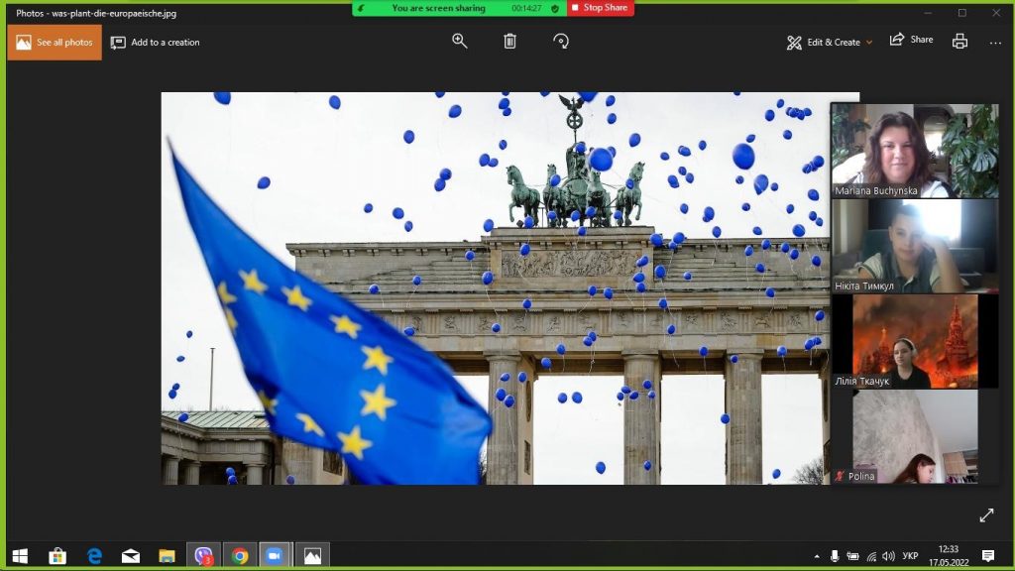Viewport: 1015px width, 571px height.
Task: Open File Explorer from the taskbar
Action: [x=167, y=556]
